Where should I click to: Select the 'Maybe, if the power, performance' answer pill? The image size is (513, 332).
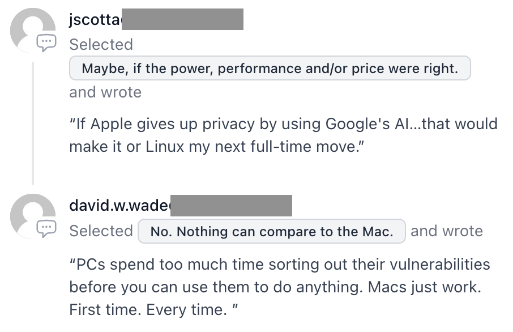[270, 68]
